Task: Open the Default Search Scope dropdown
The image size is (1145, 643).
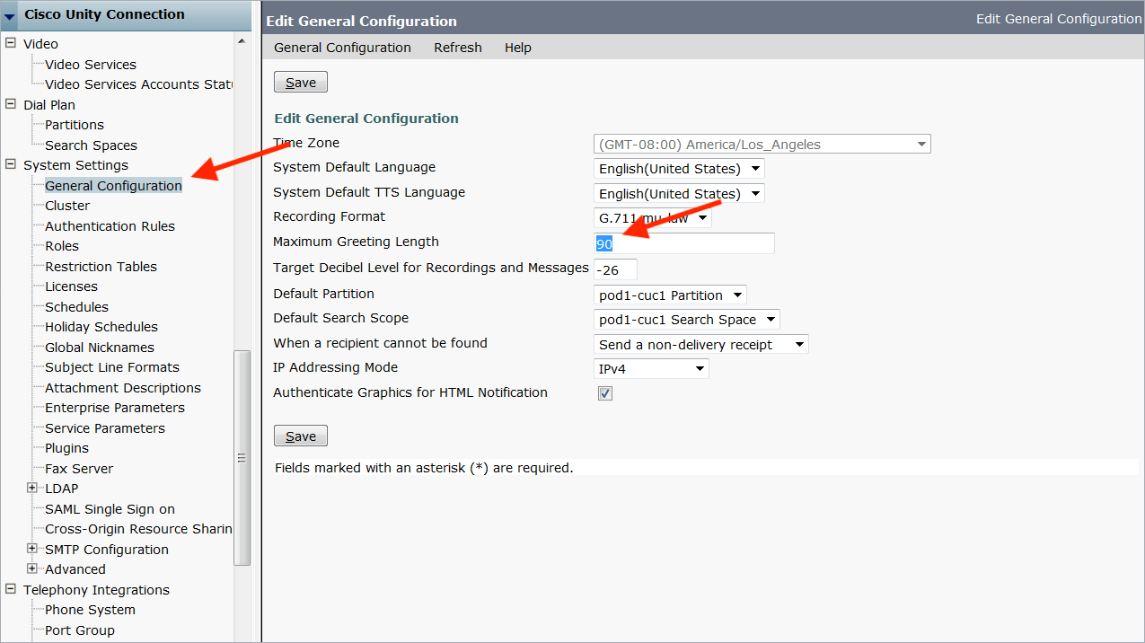Action: 687,319
